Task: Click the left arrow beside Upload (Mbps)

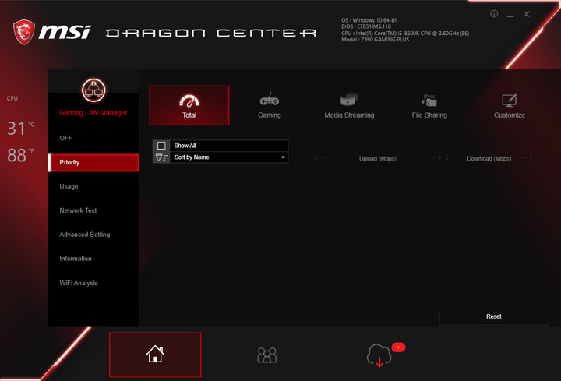Action: click(320, 157)
